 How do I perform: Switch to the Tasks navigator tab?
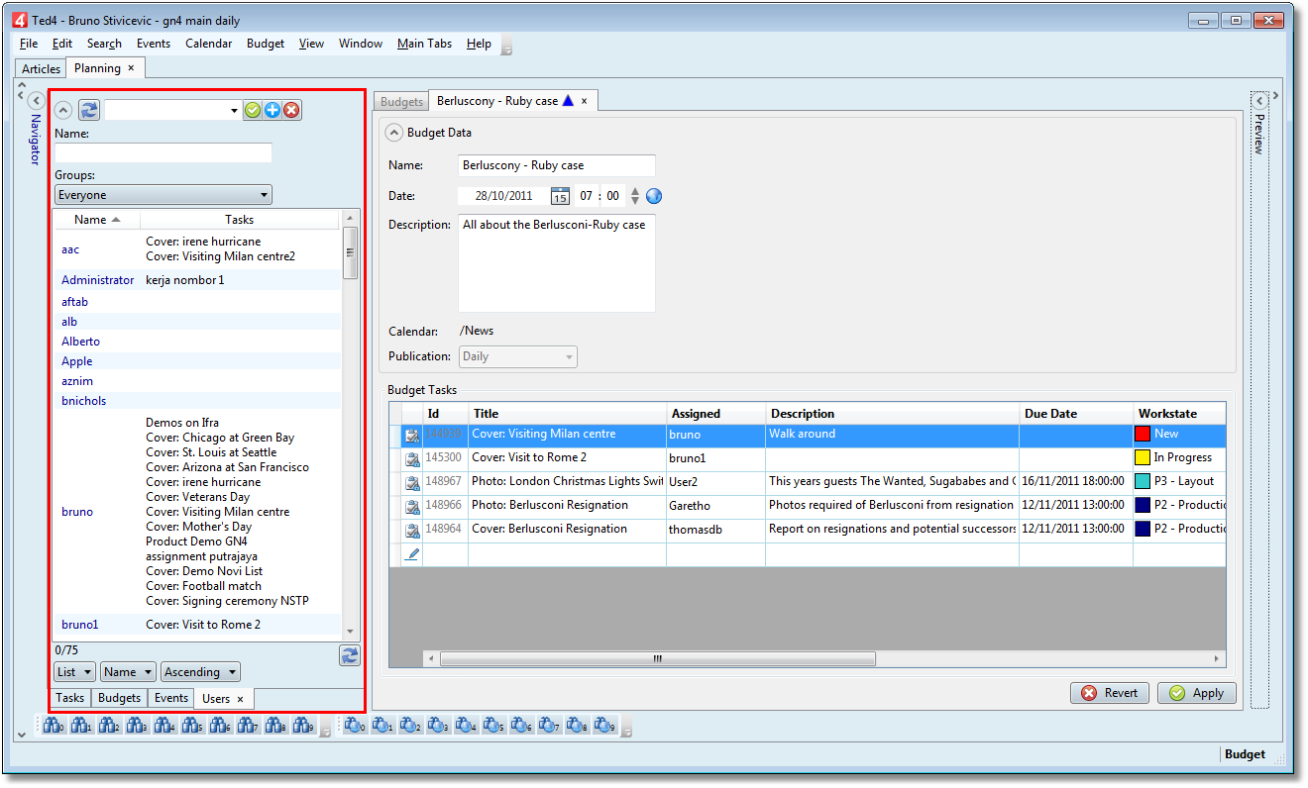(70, 698)
